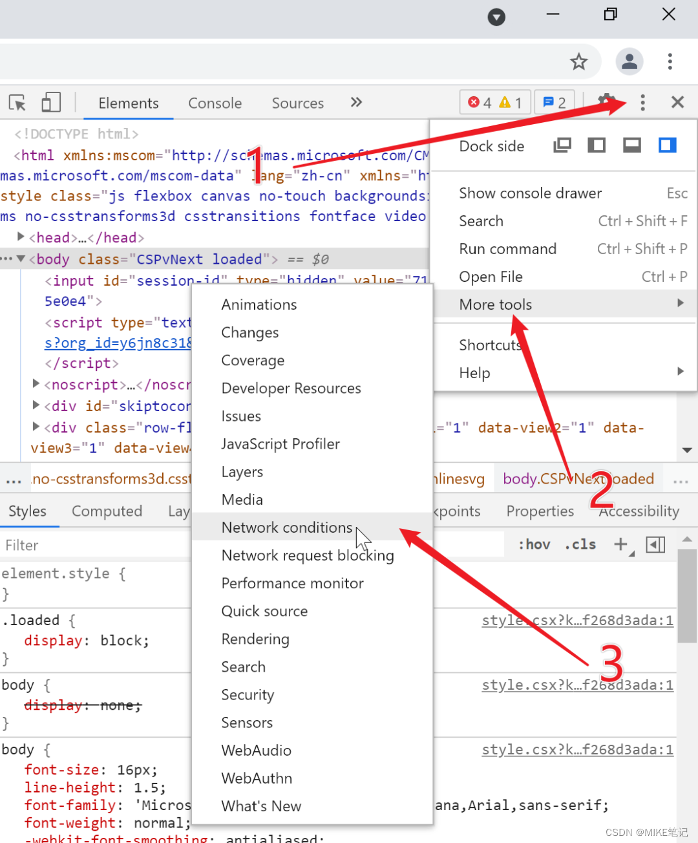698x843 pixels.
Task: Select Show console drawer
Action: point(564,193)
